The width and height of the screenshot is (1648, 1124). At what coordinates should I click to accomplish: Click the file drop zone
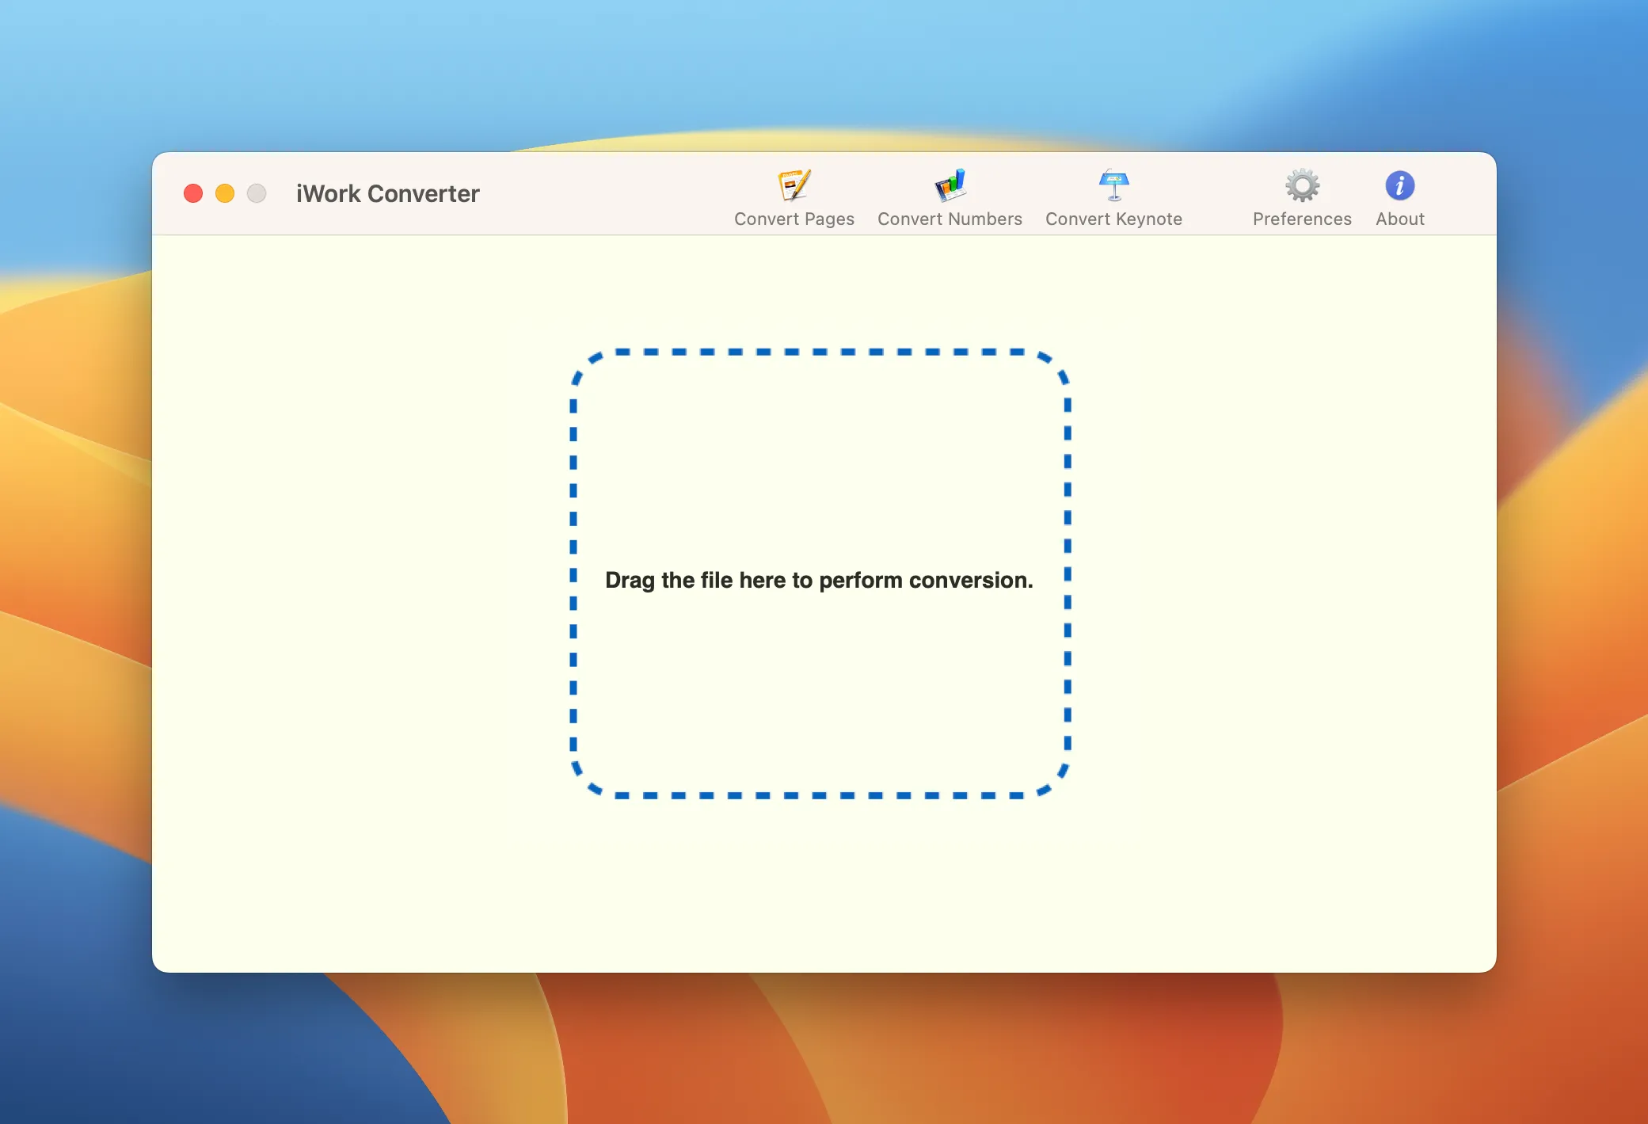click(x=820, y=573)
